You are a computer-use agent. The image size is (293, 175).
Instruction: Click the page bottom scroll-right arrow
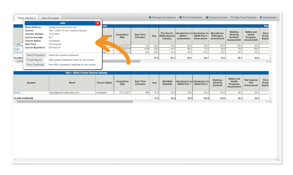[275, 160]
